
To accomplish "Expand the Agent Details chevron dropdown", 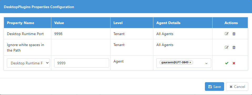I will (206, 63).
